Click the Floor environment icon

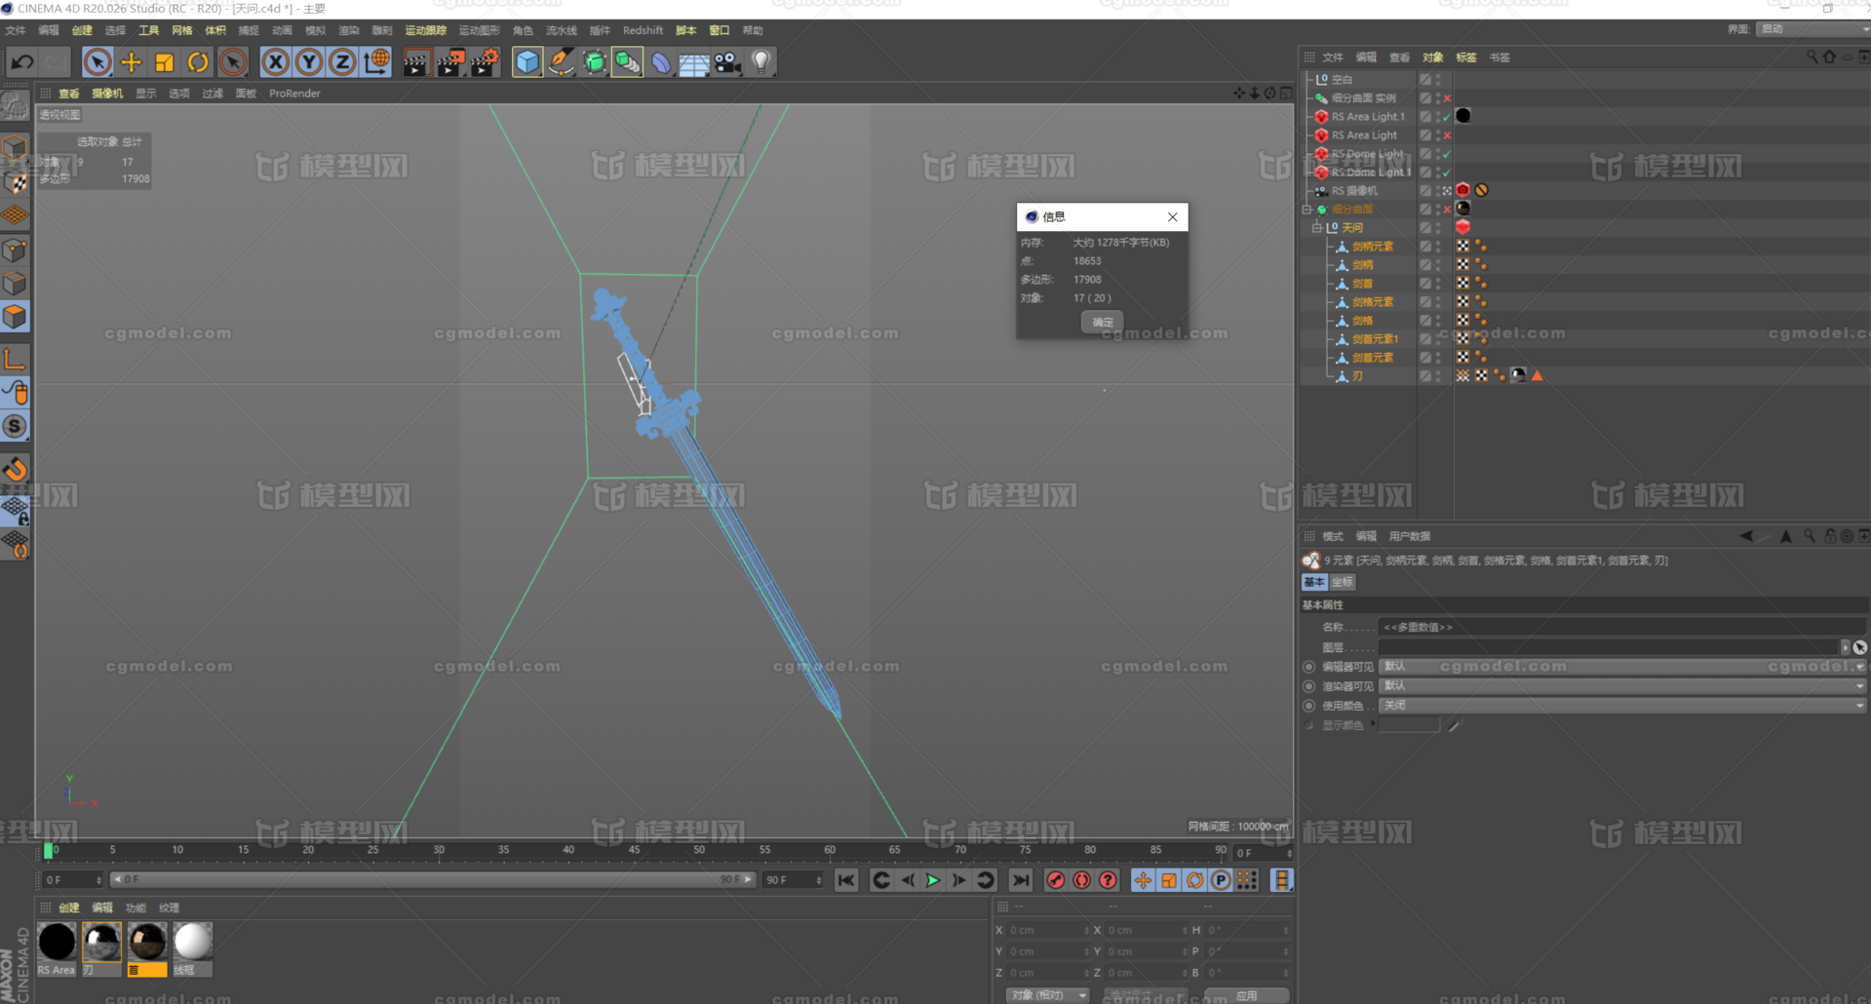[x=694, y=62]
